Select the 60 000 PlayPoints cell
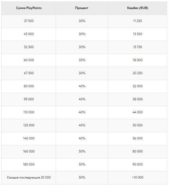 coord(29,60)
